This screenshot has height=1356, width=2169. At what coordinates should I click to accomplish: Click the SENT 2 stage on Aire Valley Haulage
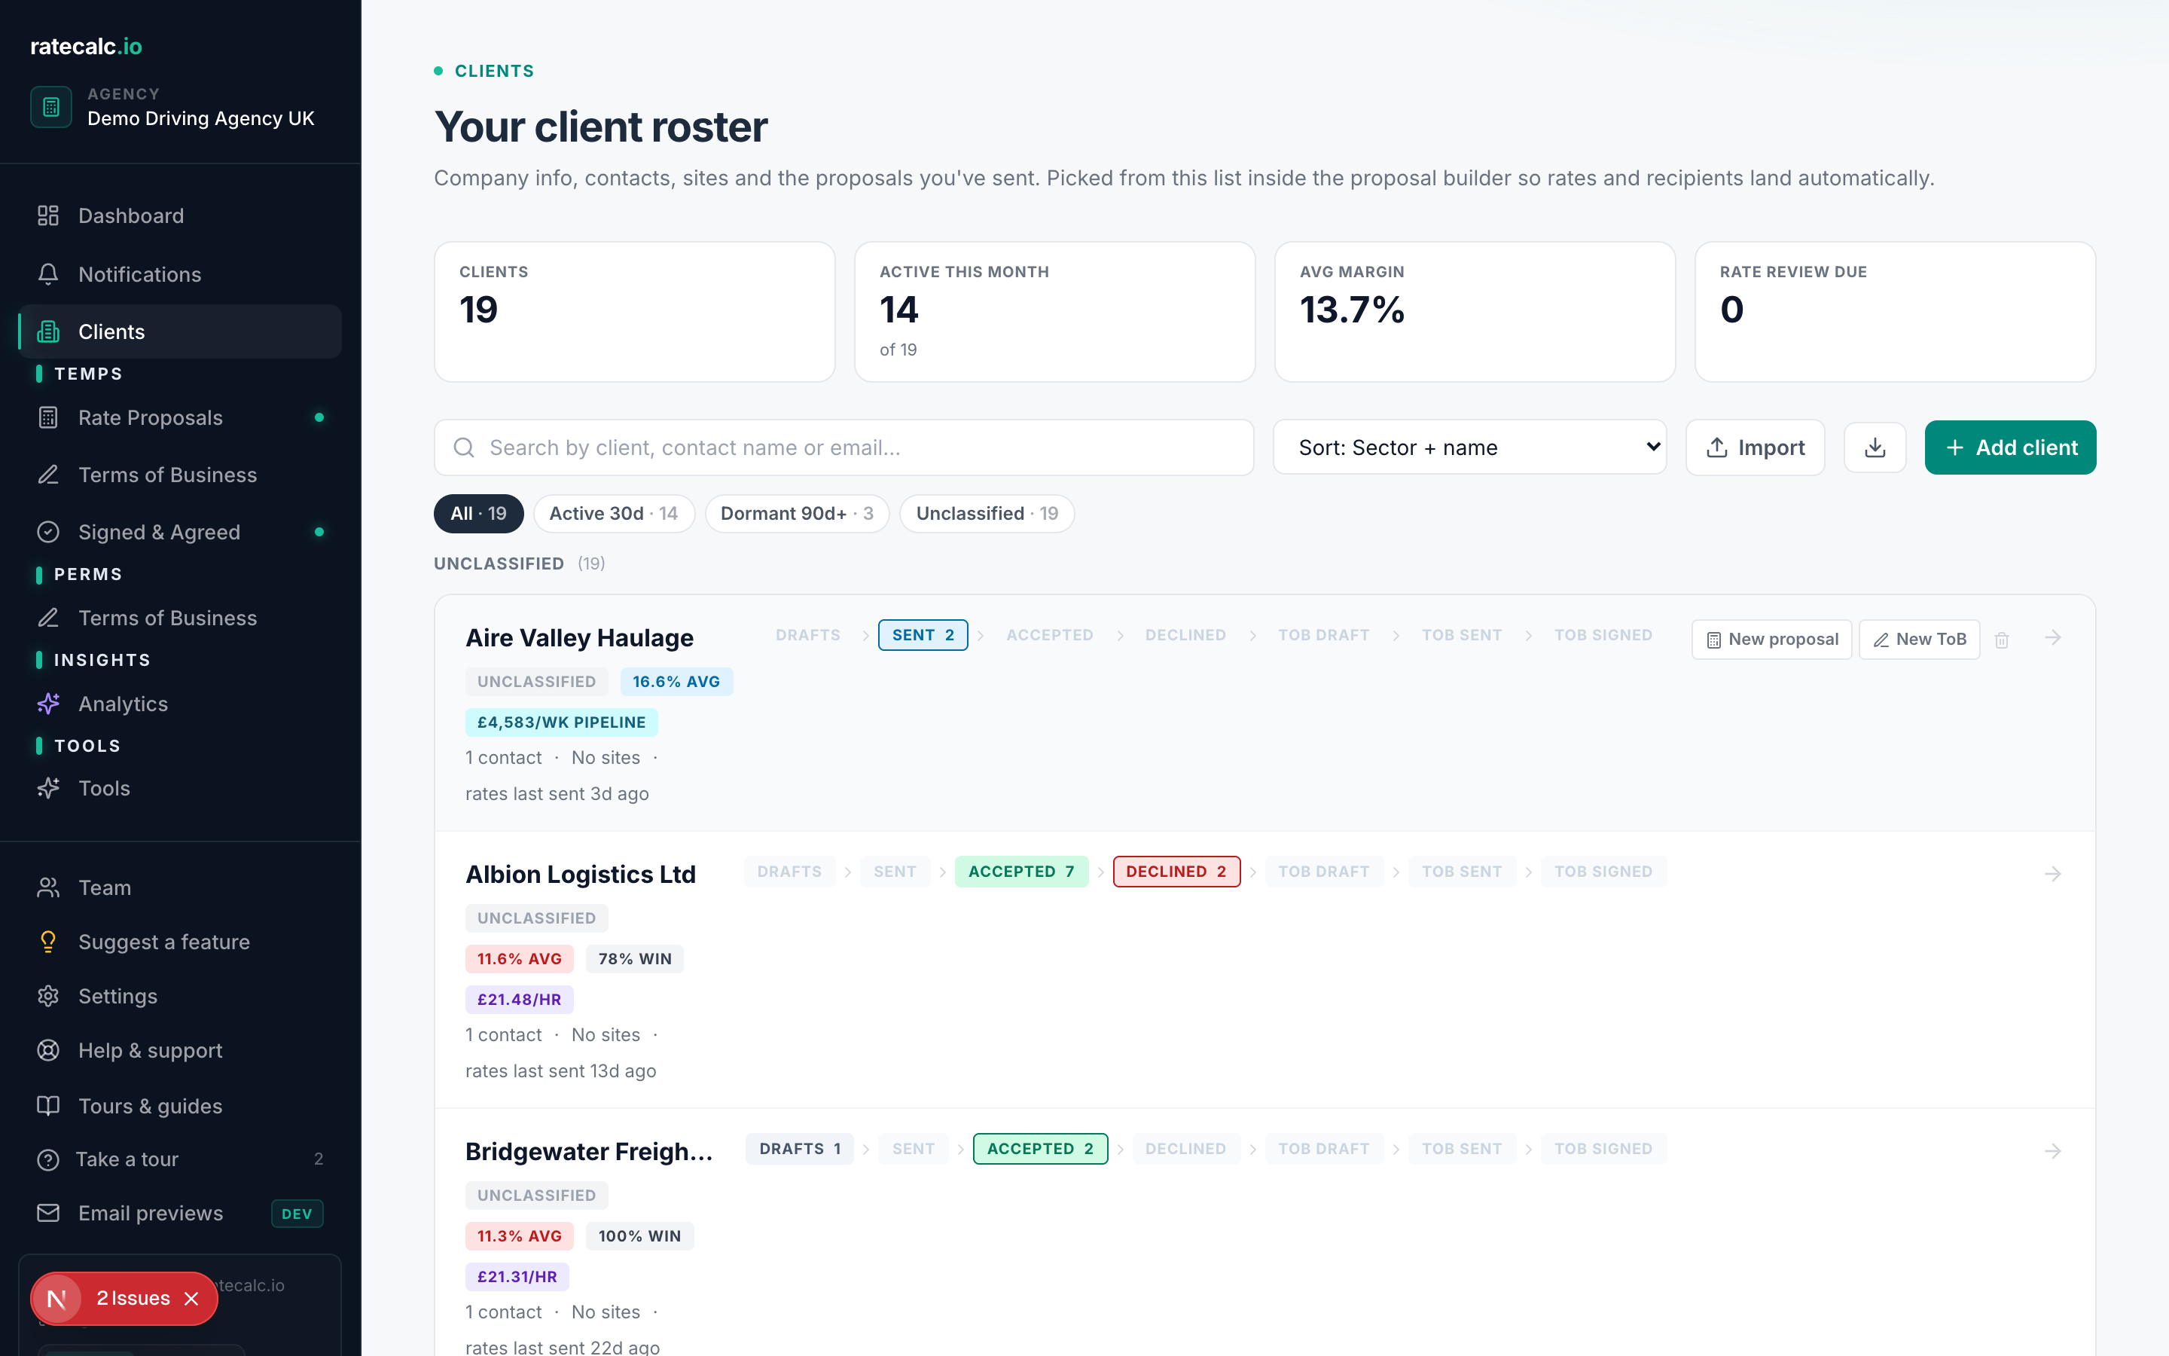tap(923, 635)
